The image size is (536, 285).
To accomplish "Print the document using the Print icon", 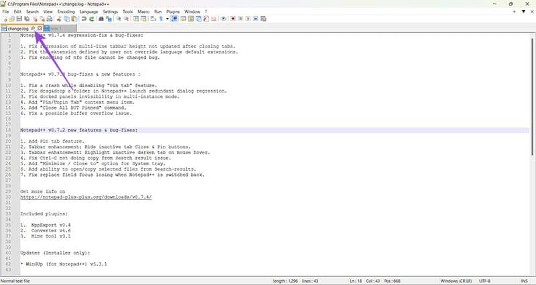I will (x=50, y=19).
